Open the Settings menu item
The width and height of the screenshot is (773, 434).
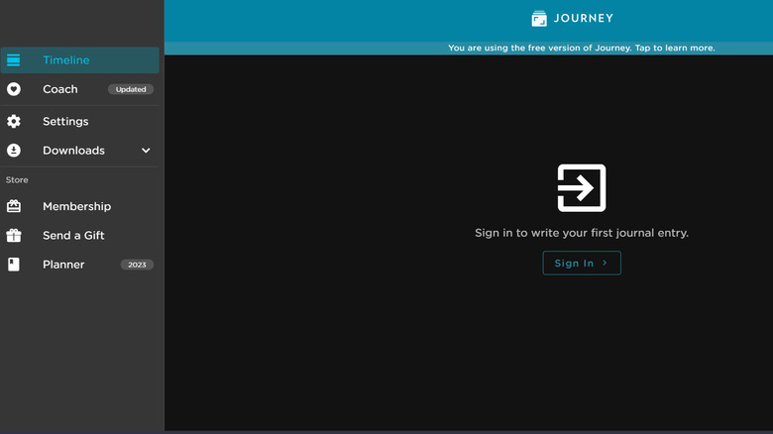coord(80,121)
